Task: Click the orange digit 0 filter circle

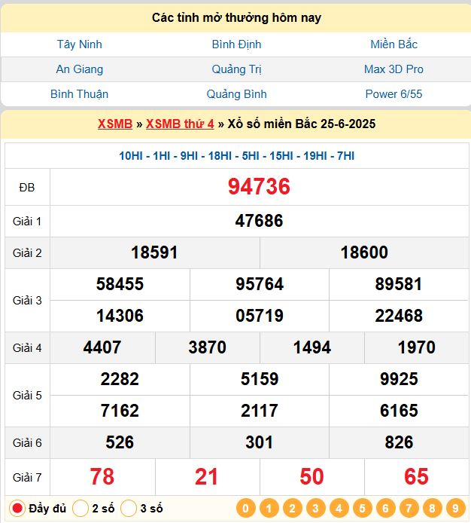Action: (246, 509)
